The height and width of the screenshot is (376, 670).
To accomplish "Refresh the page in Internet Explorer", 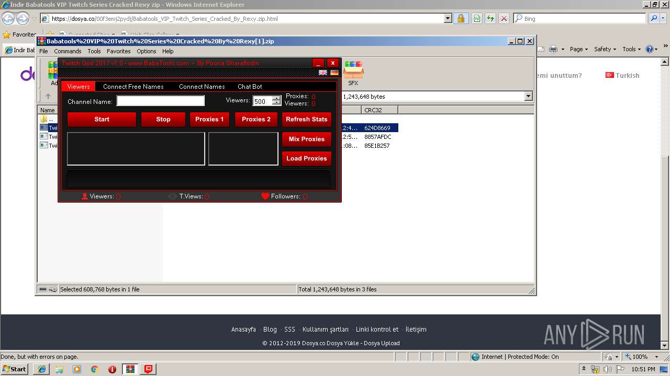I will click(490, 18).
